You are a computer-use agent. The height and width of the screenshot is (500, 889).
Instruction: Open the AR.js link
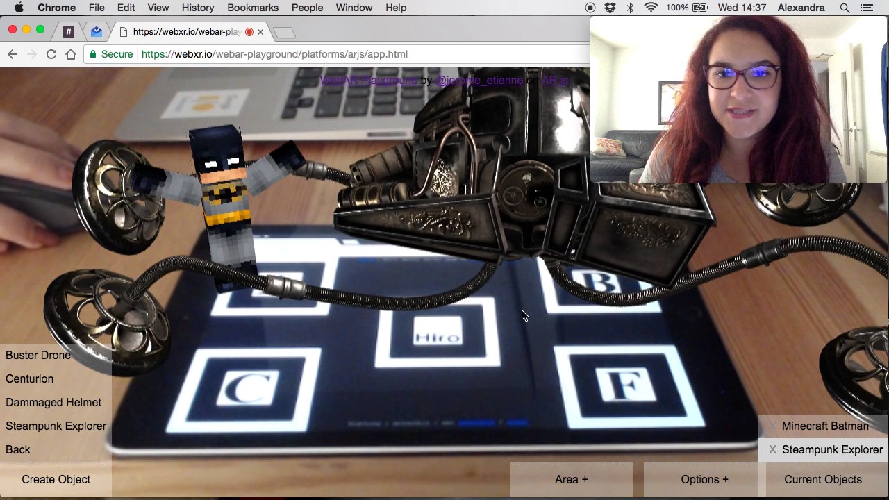(554, 81)
